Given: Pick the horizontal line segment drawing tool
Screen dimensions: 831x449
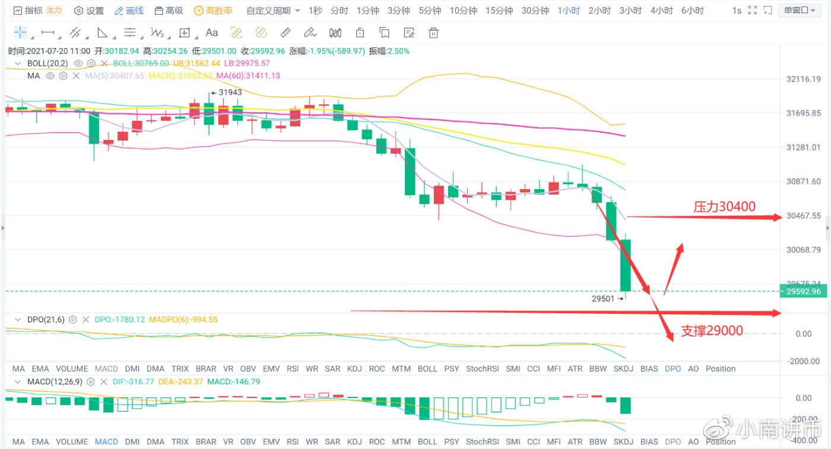Looking at the screenshot, I should 48,33.
